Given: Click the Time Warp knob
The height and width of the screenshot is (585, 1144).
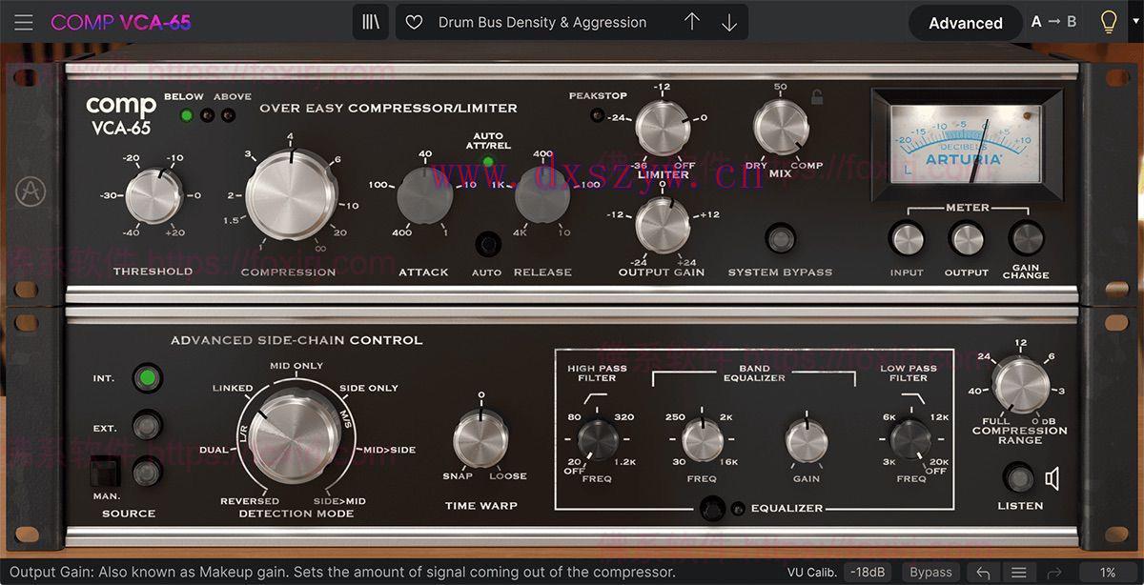Looking at the screenshot, I should point(480,439).
